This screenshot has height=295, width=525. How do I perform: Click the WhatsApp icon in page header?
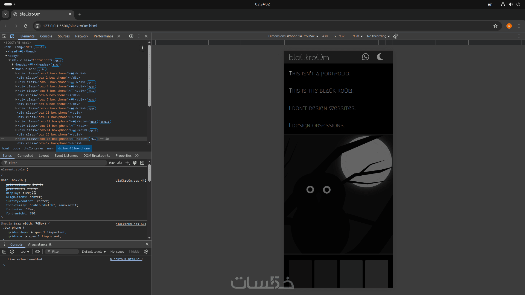coord(365,57)
